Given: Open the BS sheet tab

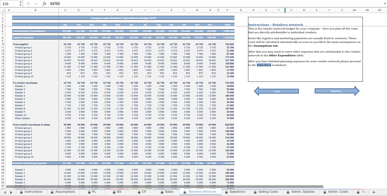Looking at the screenshot, I should (117, 192).
